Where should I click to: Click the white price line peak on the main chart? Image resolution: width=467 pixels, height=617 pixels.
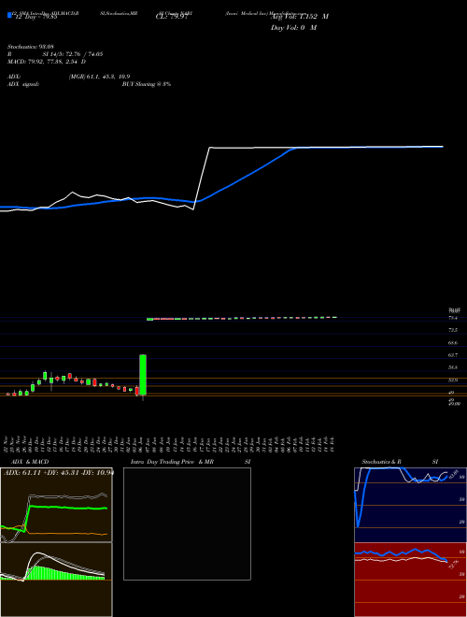pos(210,148)
